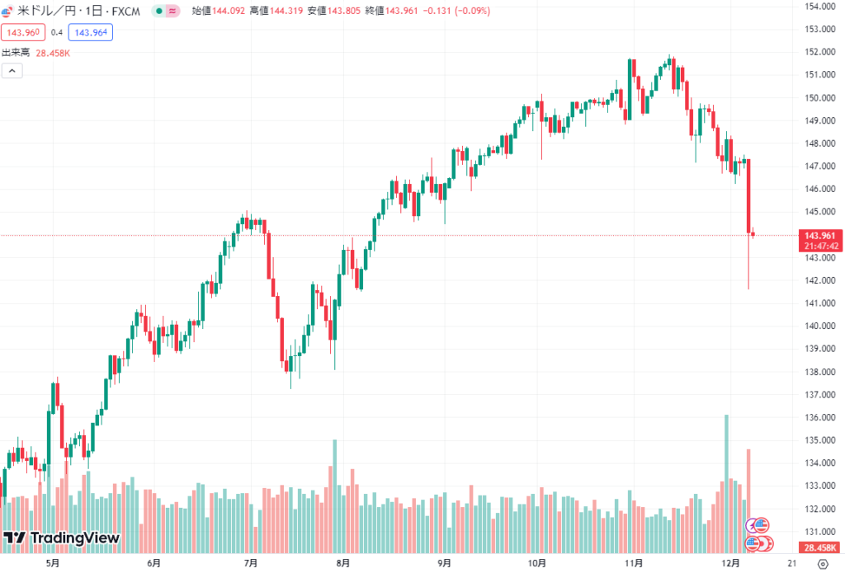Open the TradingView logo link
Image resolution: width=845 pixels, height=573 pixels.
pyautogui.click(x=62, y=538)
